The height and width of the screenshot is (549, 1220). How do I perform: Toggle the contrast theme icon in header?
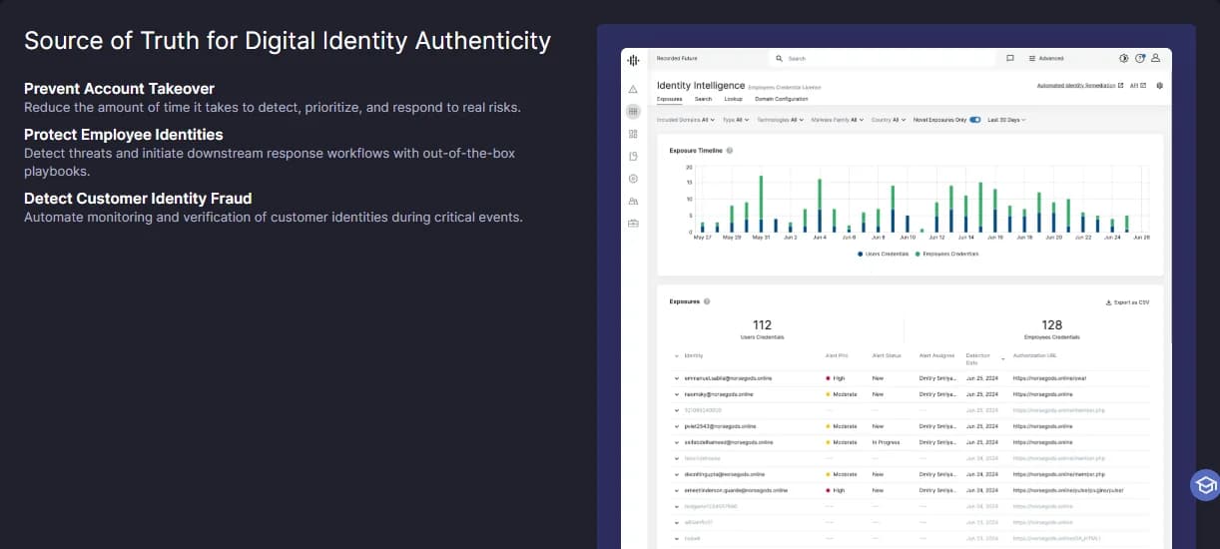coord(1125,58)
